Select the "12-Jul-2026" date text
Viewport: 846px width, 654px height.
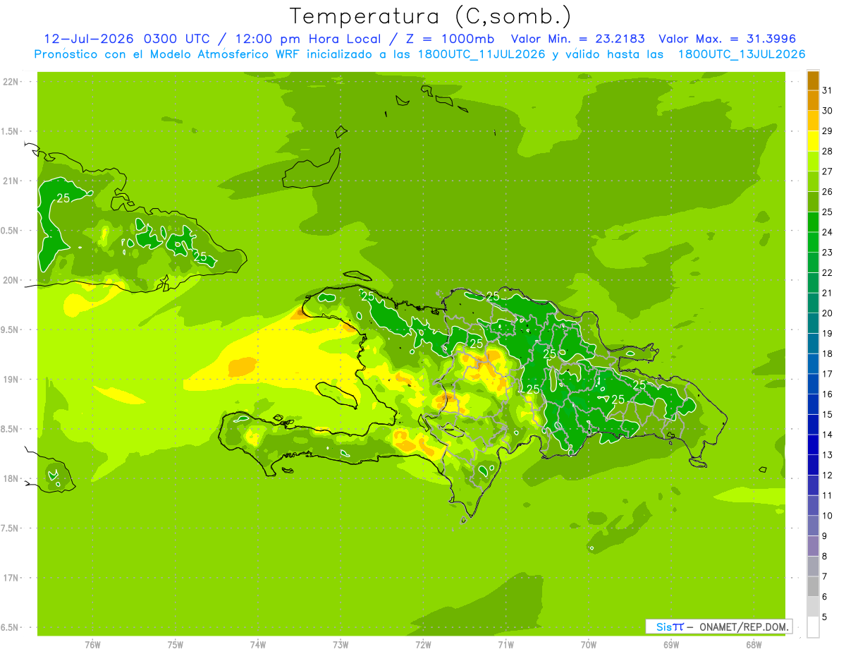pyautogui.click(x=90, y=39)
